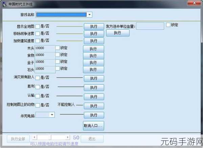Screen dimensions: 203x148
Task: Click 执行 below 我方选中单位血量 field
Action: tap(118, 33)
